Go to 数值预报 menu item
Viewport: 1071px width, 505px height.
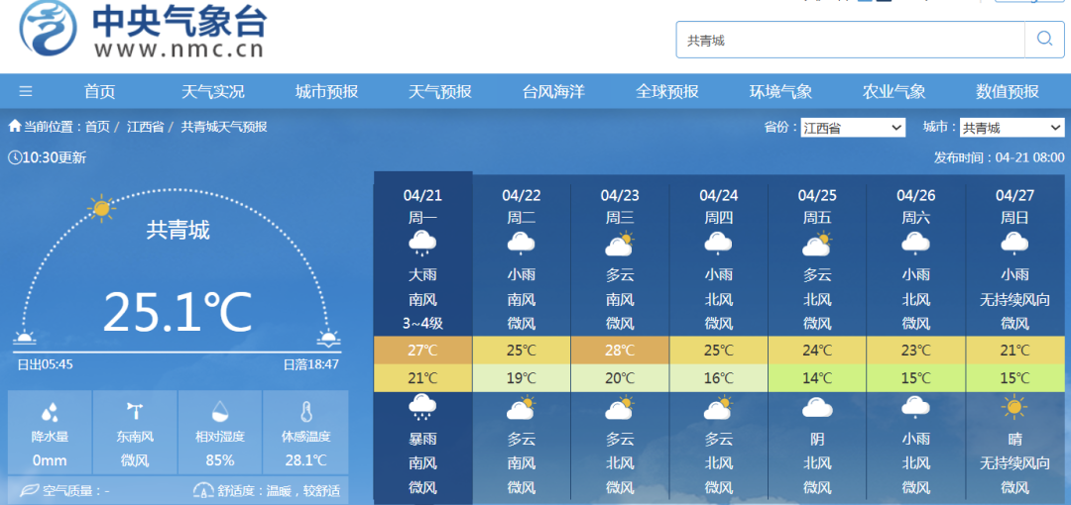pos(1008,91)
